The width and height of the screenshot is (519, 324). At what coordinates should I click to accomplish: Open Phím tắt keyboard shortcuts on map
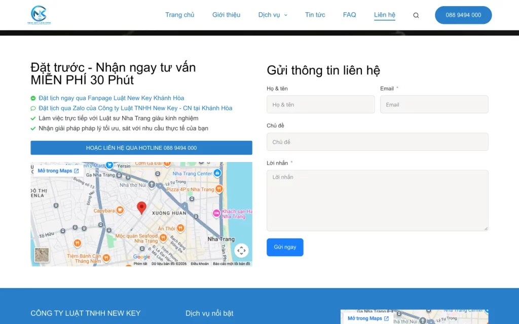140,264
